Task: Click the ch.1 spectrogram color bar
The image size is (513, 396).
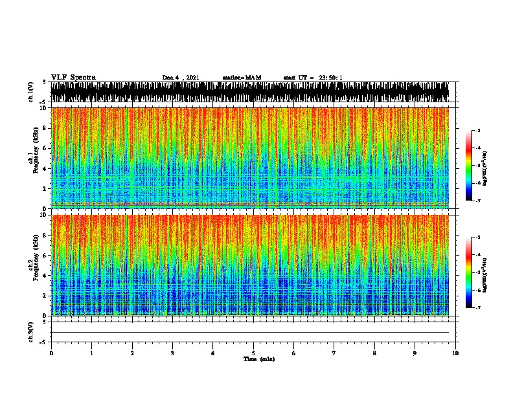Action: [x=469, y=166]
